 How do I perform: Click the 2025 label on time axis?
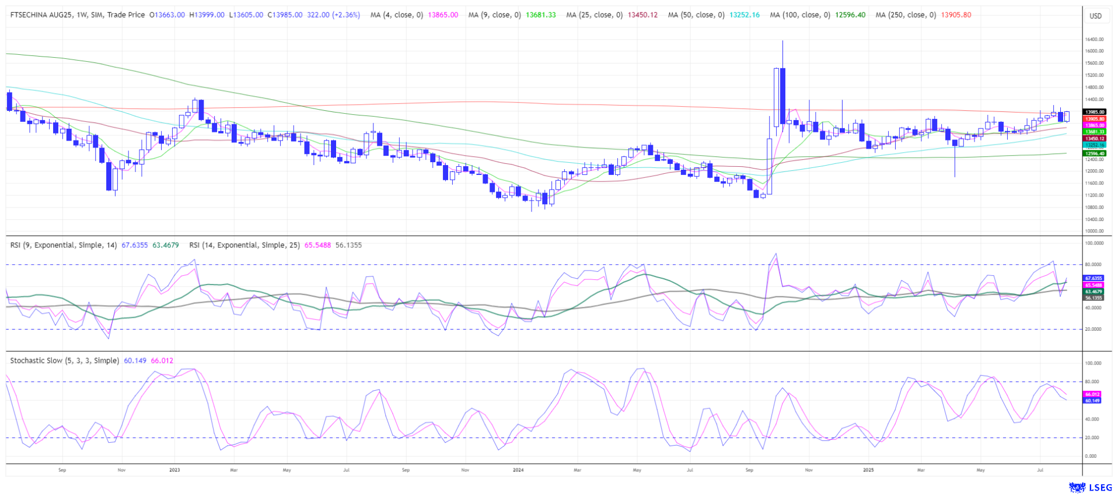pyautogui.click(x=868, y=470)
